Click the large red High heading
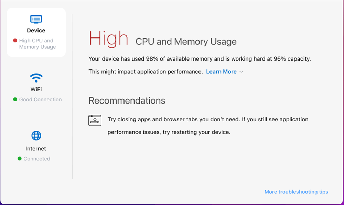Viewport: 344px width, 205px height. [x=108, y=38]
